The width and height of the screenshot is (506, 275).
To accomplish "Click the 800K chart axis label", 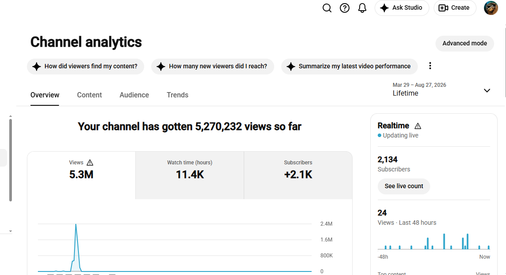I will tap(326, 256).
